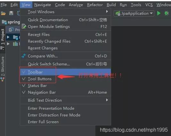This screenshot has width=171, height=136.
Task: Click Open Module Settings icon
Action: [x=24, y=26]
